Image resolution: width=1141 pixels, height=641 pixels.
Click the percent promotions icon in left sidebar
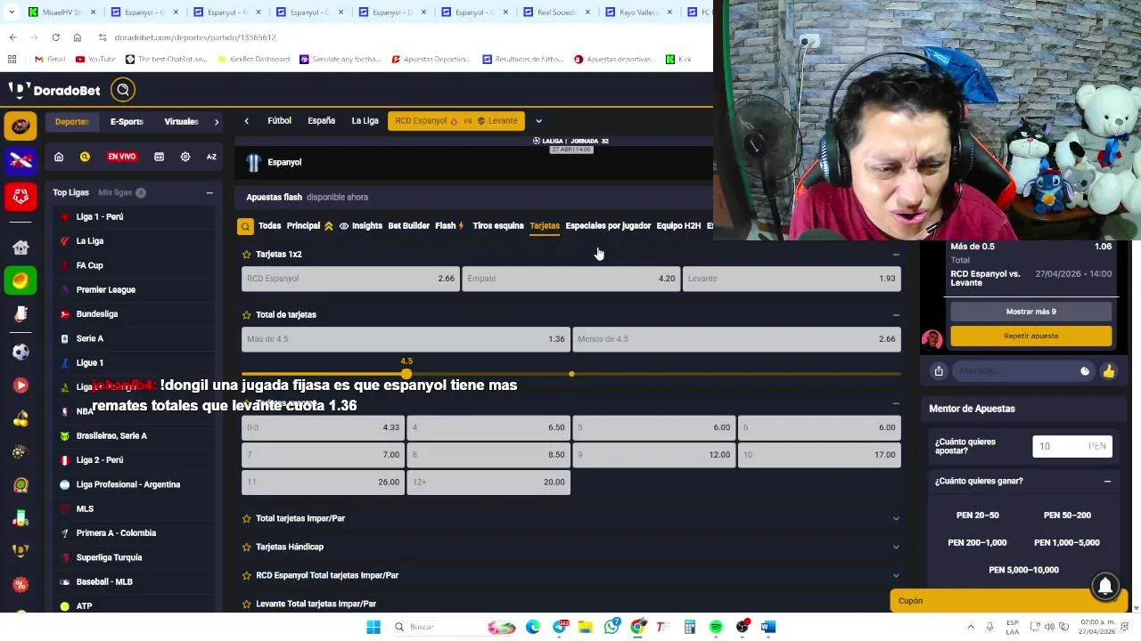tap(21, 585)
